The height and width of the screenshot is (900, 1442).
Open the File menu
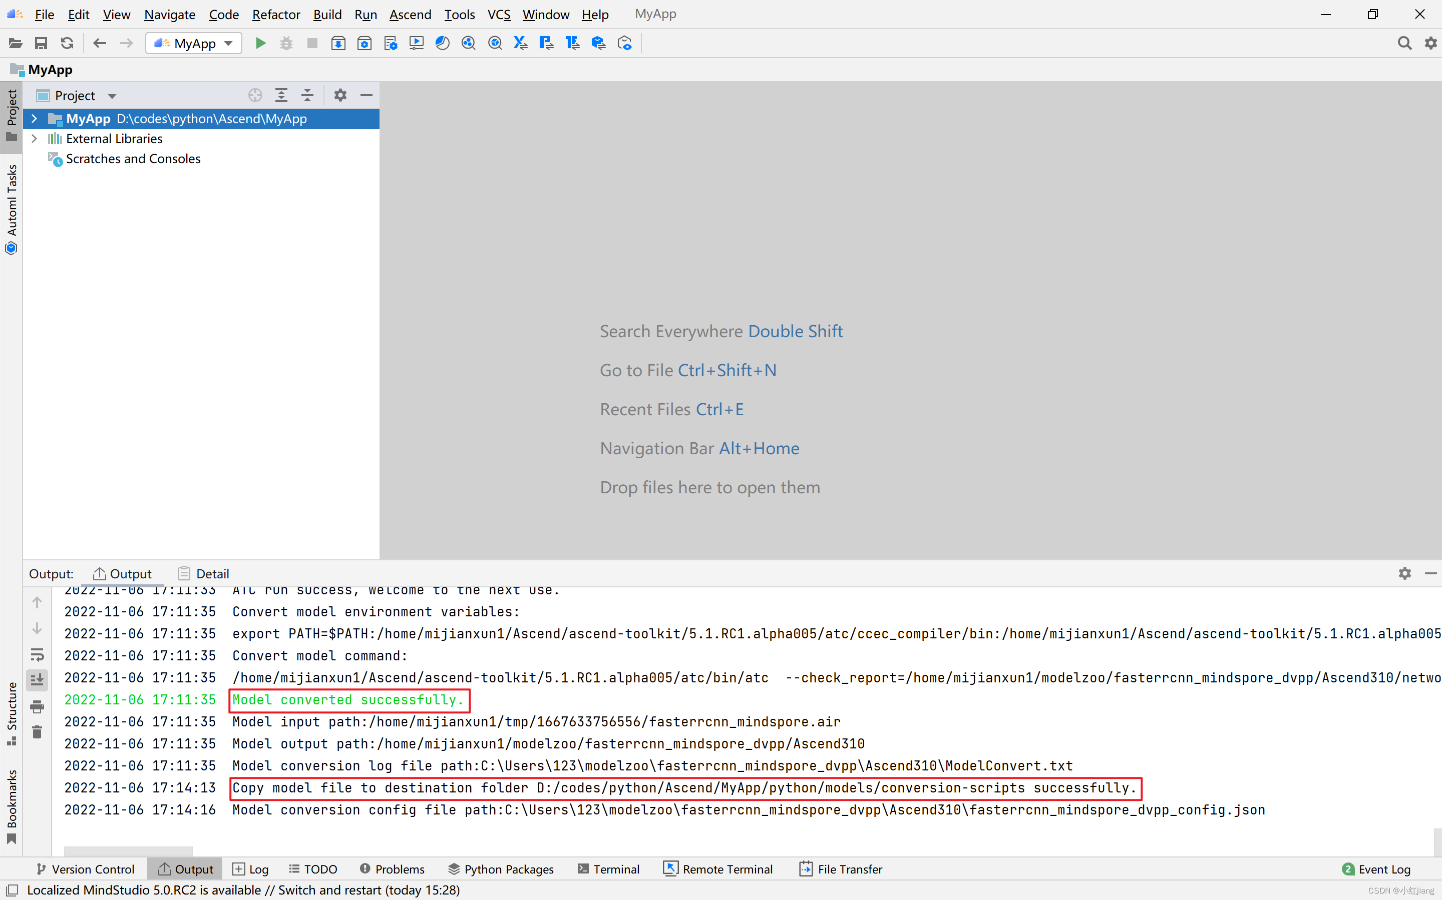point(44,15)
